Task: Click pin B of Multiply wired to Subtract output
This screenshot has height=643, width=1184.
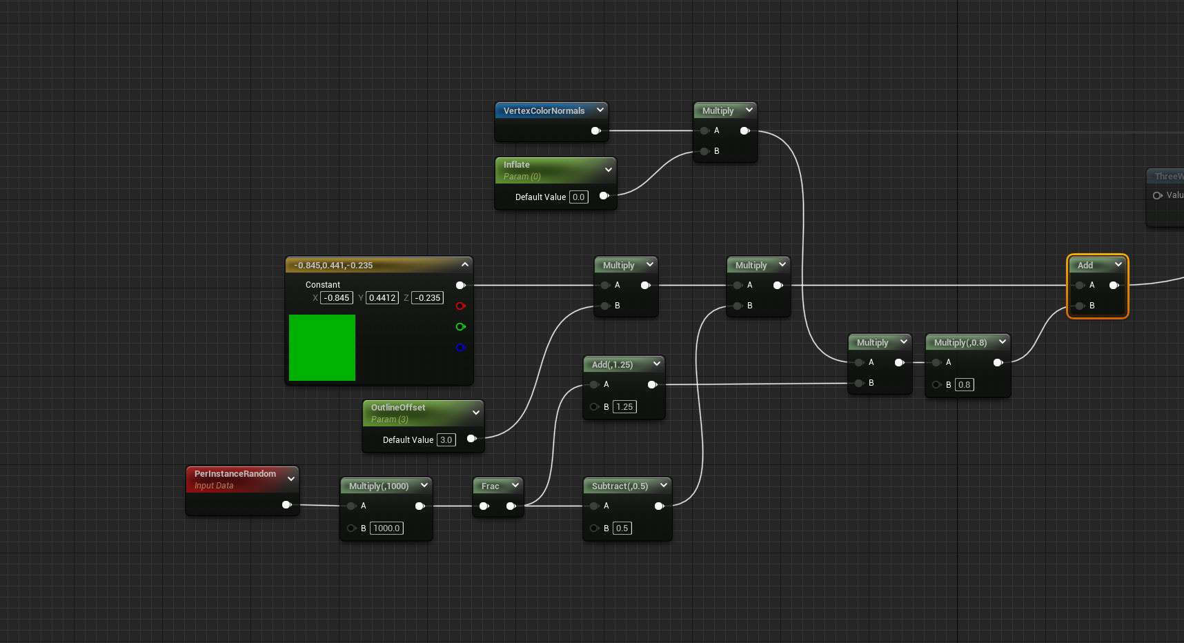Action: click(738, 306)
